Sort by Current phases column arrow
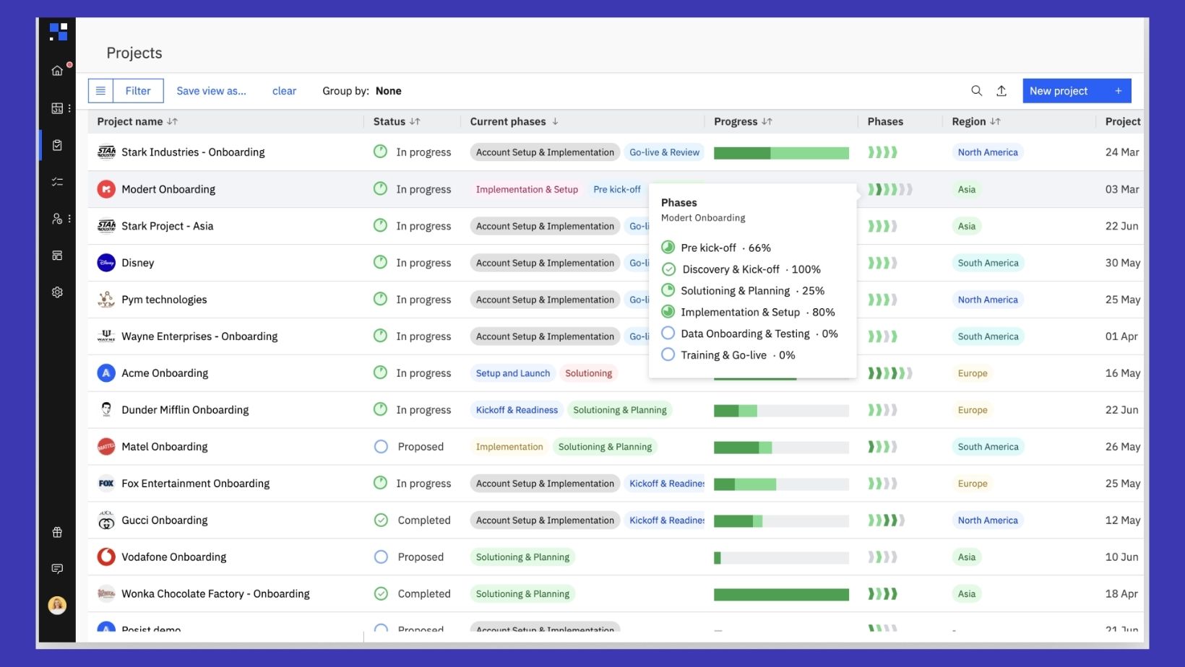Viewport: 1185px width, 667px height. 555,121
